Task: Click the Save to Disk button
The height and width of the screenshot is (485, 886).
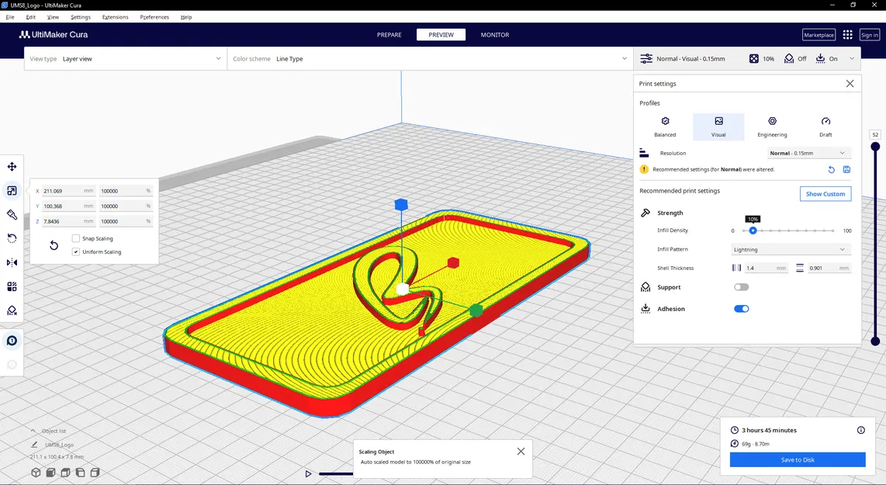Action: pyautogui.click(x=798, y=459)
